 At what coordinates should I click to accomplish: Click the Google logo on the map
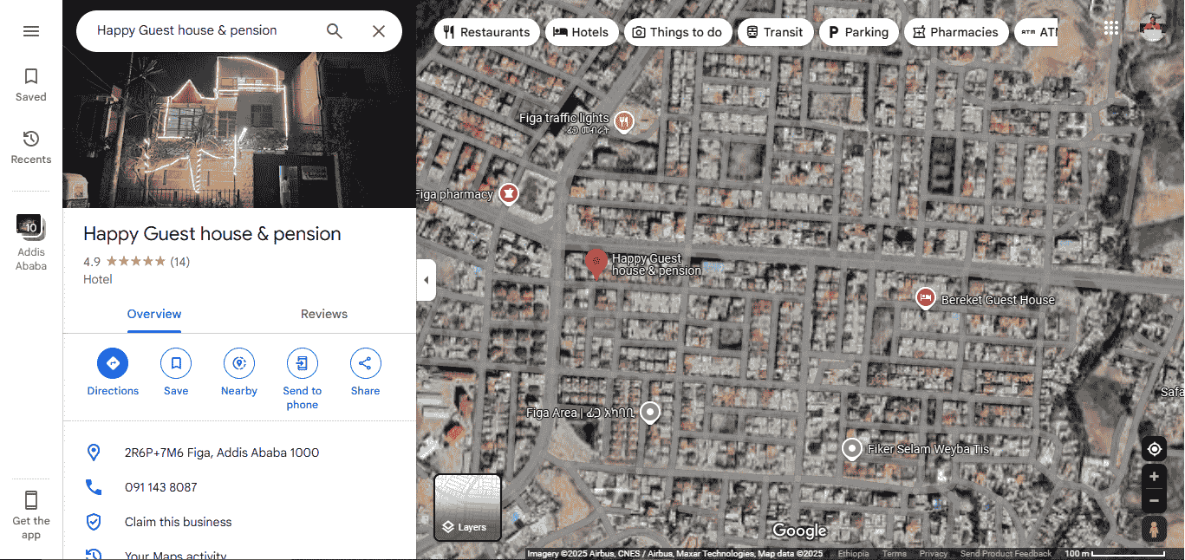(799, 531)
